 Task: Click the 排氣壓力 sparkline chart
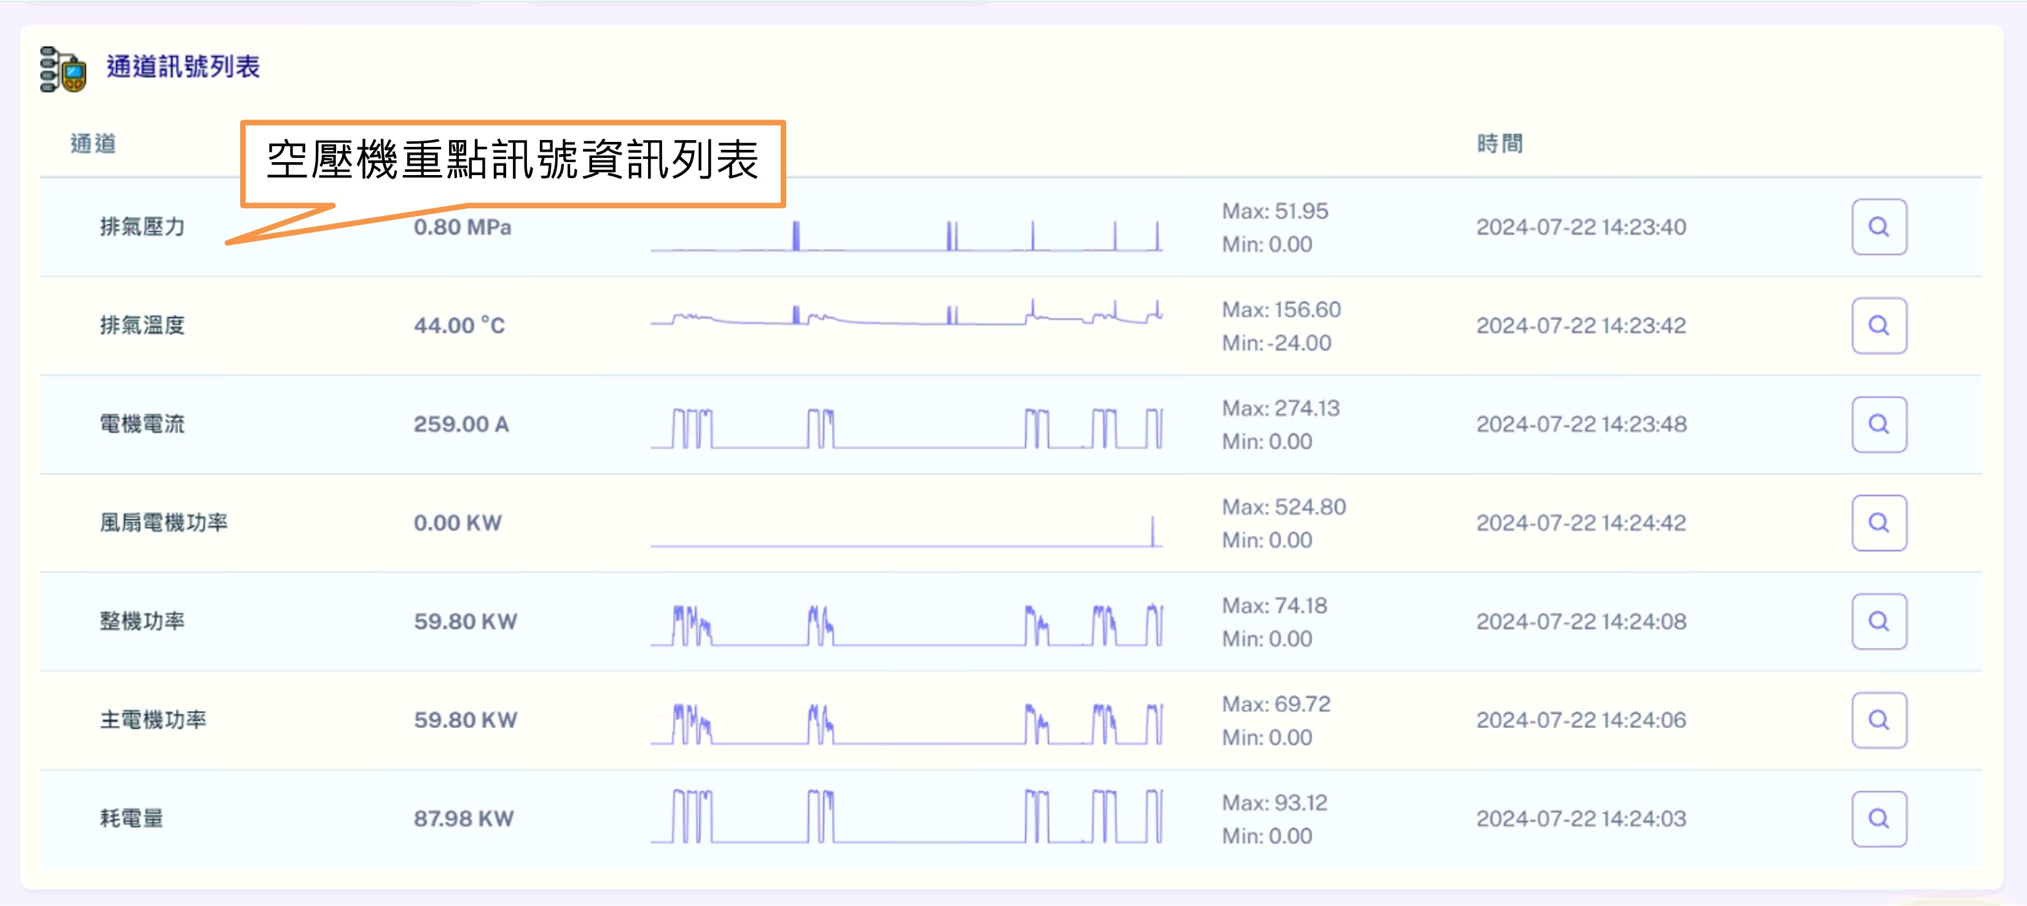point(905,235)
